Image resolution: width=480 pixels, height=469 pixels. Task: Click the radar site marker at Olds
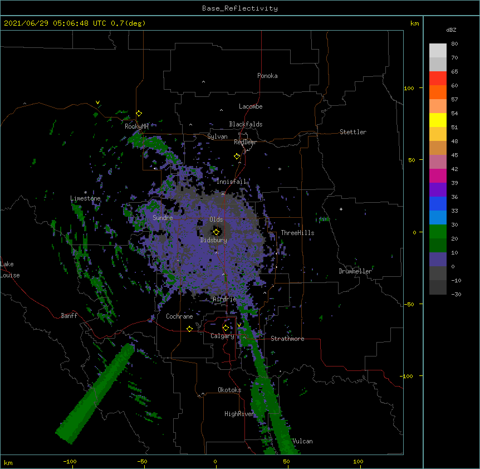216,232
